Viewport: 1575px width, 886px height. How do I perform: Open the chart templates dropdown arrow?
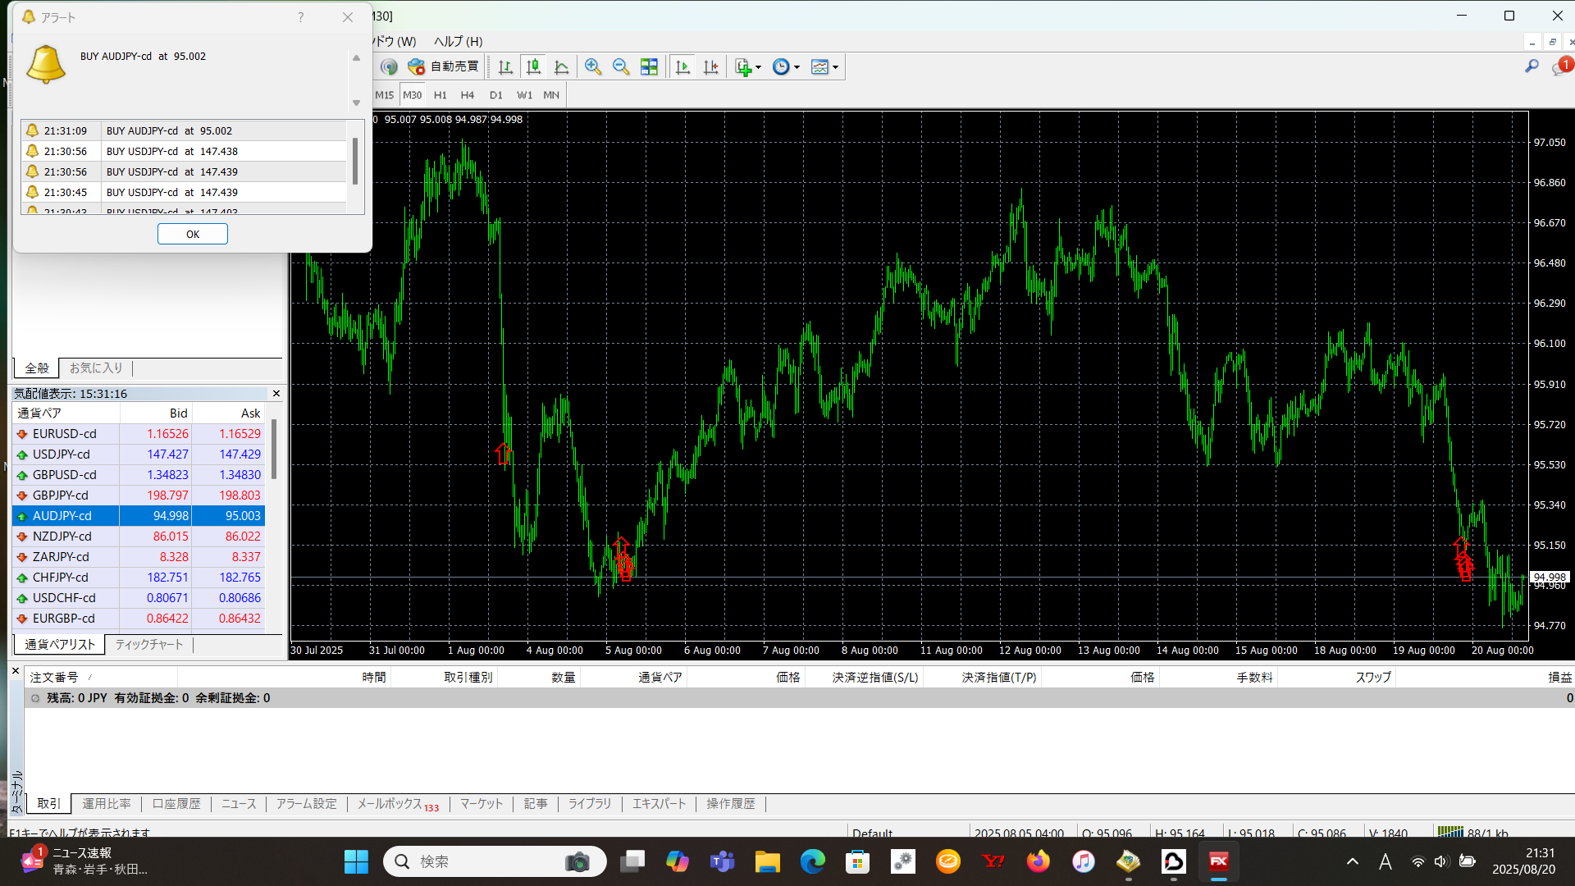click(836, 67)
